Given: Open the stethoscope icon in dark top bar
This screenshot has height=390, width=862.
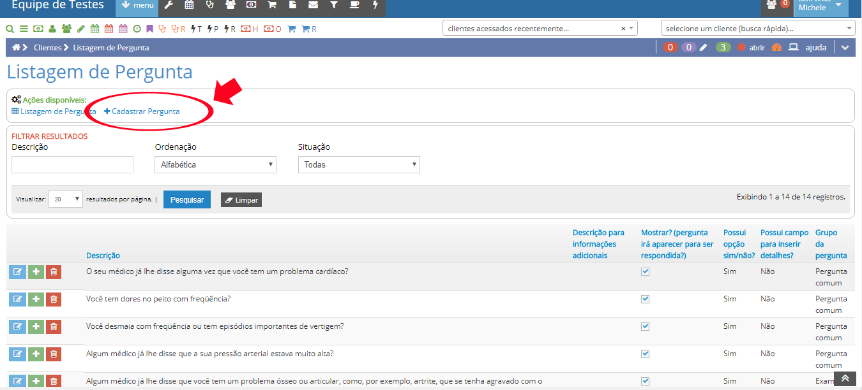Looking at the screenshot, I should click(209, 5).
